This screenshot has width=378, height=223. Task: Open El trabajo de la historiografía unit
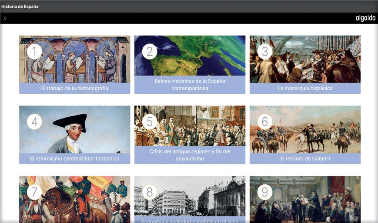[x=74, y=88]
